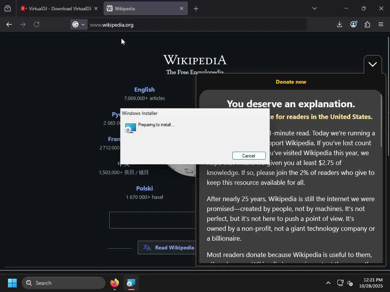Click '1 670 000+ haseł' text
Viewport: 390px width, 292px height.
click(144, 197)
